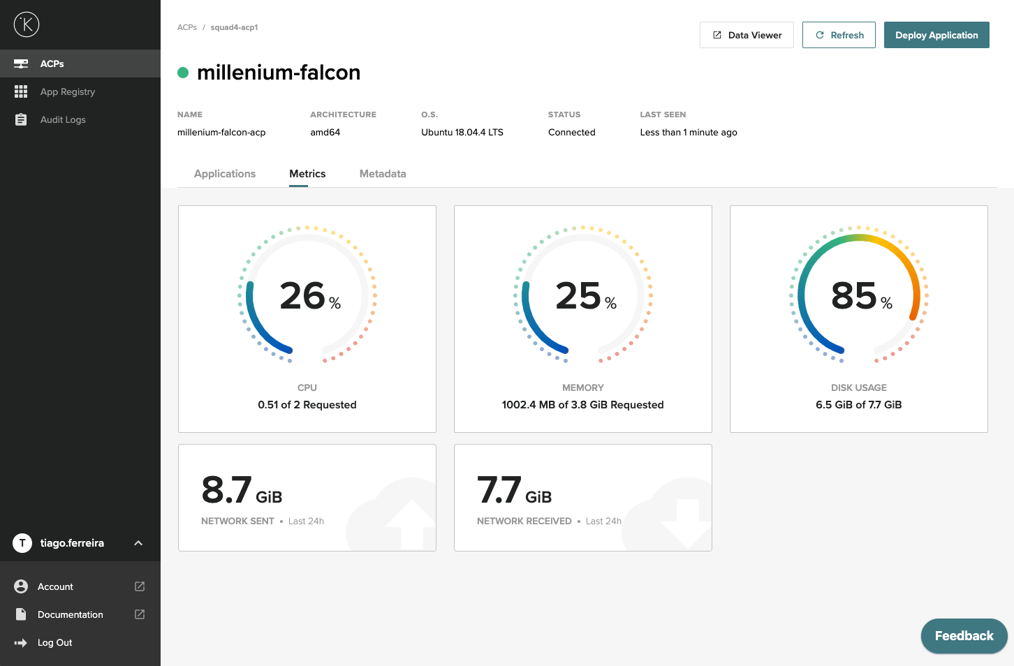
Task: Click the ACPs server icon in the sidebar
Action: pyautogui.click(x=21, y=64)
